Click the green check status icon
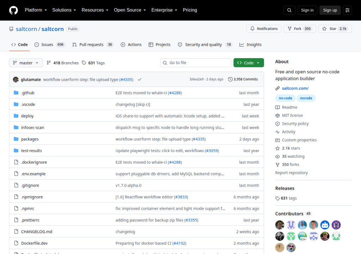 (x=140, y=79)
